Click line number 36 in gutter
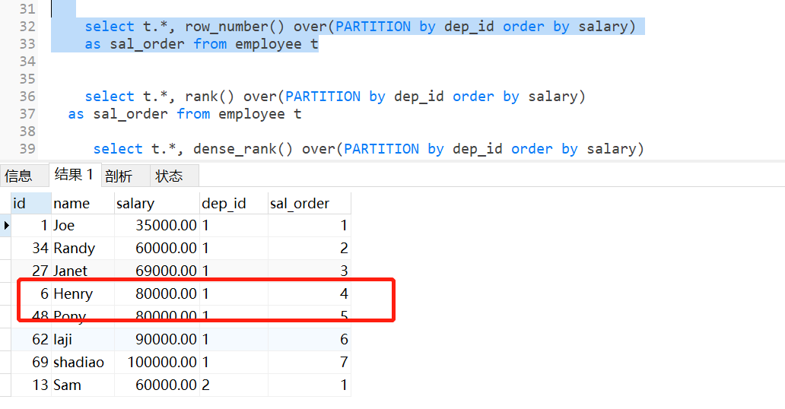This screenshot has height=409, width=785. (x=27, y=96)
